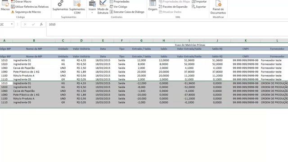Open the Insert Function fx button
The width and height of the screenshot is (288, 162).
tap(41, 24)
